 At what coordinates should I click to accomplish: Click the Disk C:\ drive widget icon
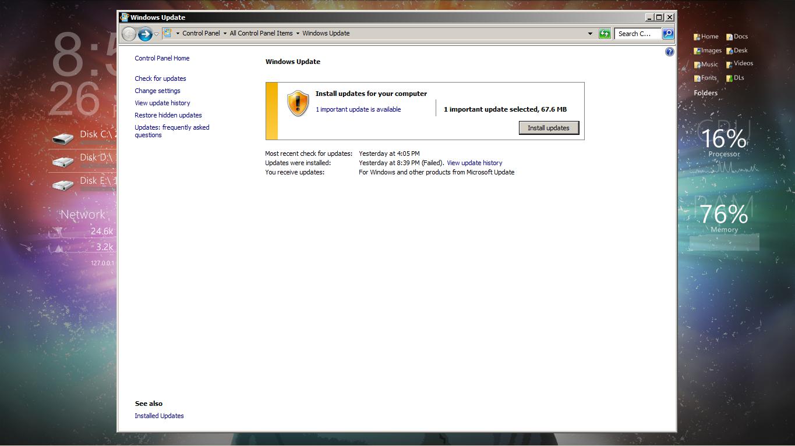pos(63,138)
